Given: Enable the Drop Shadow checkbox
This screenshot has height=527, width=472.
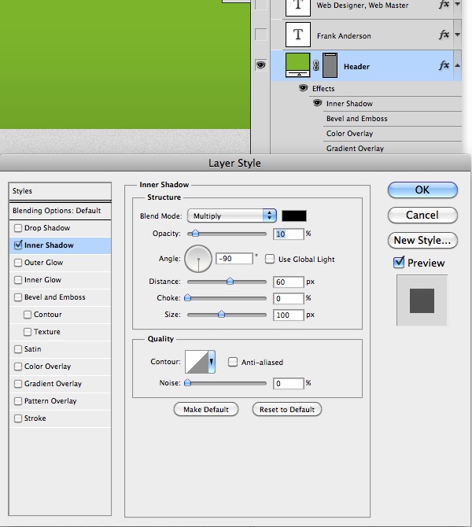Looking at the screenshot, I should point(18,228).
